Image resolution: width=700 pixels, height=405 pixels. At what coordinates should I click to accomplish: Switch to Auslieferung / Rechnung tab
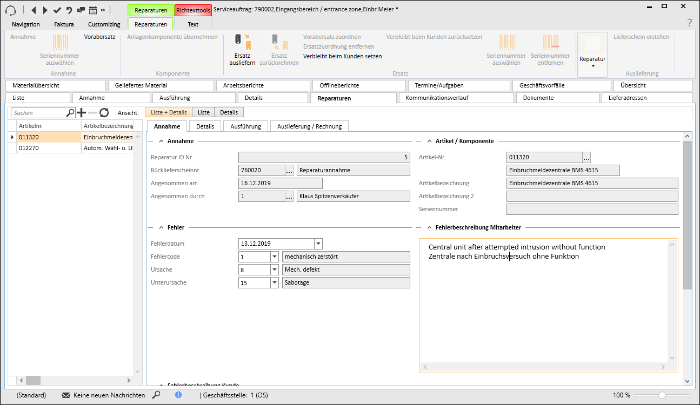309,126
